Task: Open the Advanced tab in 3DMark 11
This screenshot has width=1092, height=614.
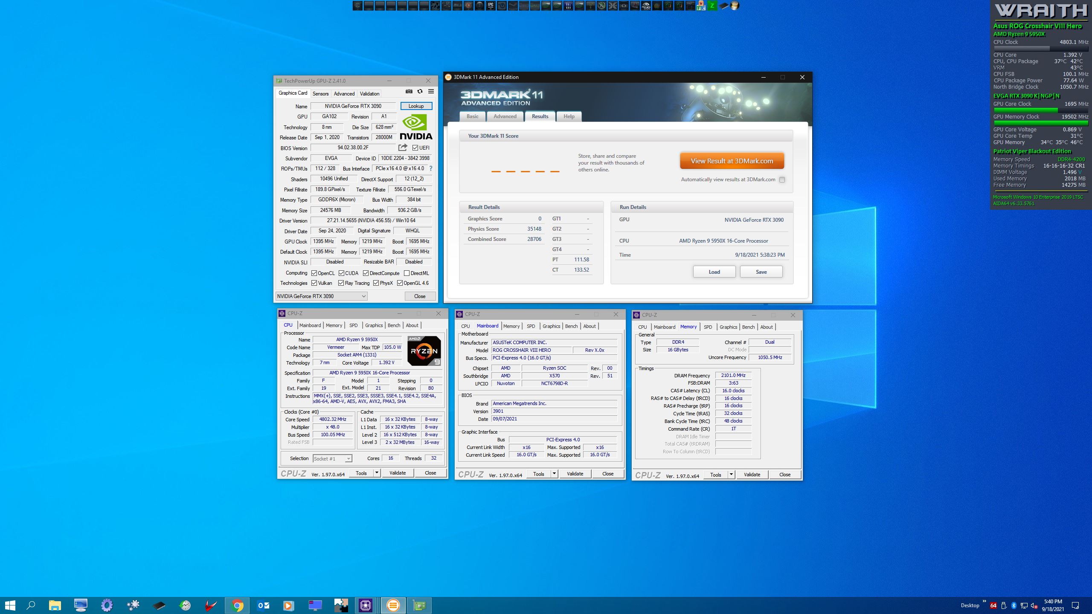Action: pos(505,116)
